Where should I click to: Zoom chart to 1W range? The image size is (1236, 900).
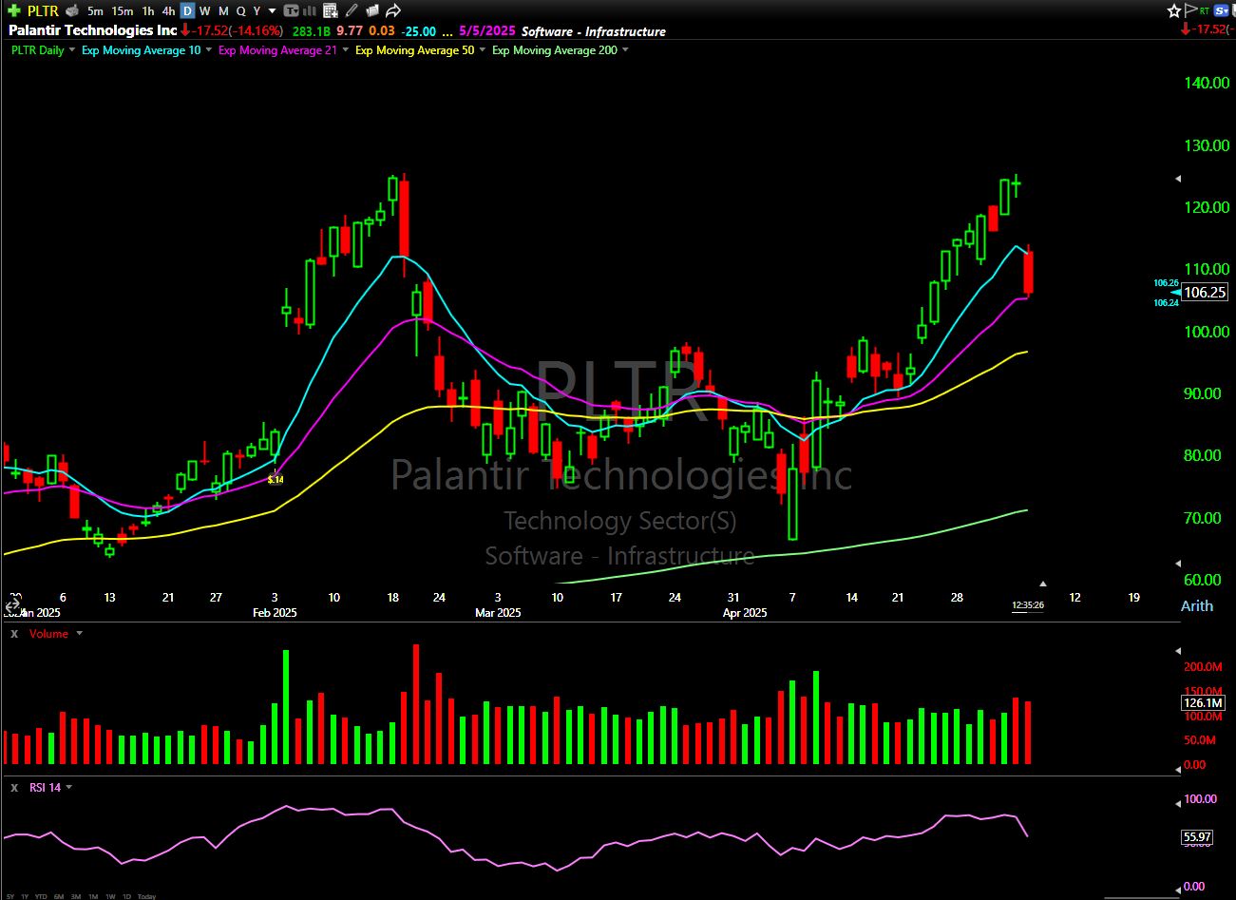[110, 896]
